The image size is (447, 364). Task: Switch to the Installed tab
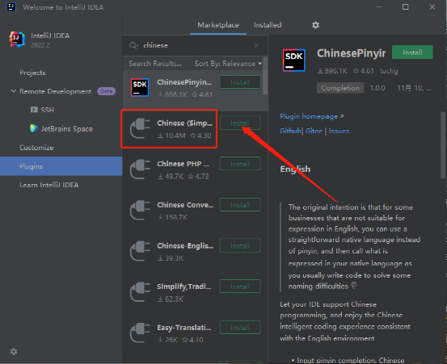[x=268, y=25]
